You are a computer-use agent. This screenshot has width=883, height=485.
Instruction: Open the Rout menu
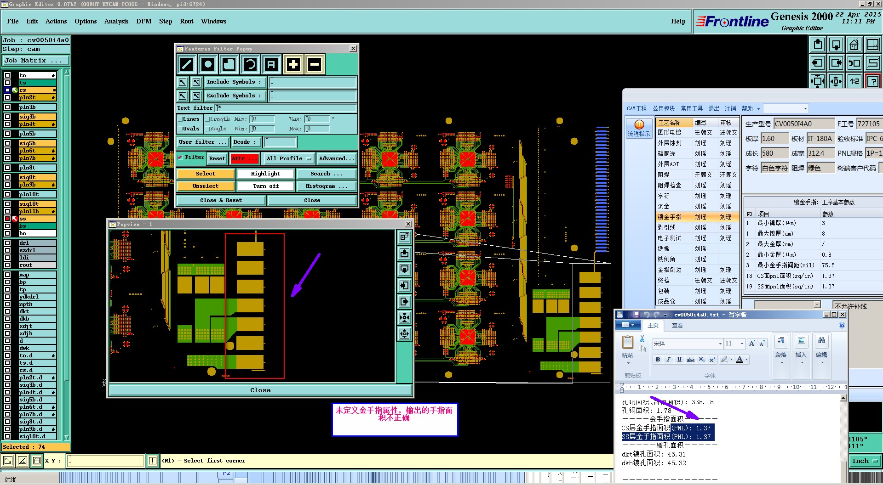[x=187, y=21]
